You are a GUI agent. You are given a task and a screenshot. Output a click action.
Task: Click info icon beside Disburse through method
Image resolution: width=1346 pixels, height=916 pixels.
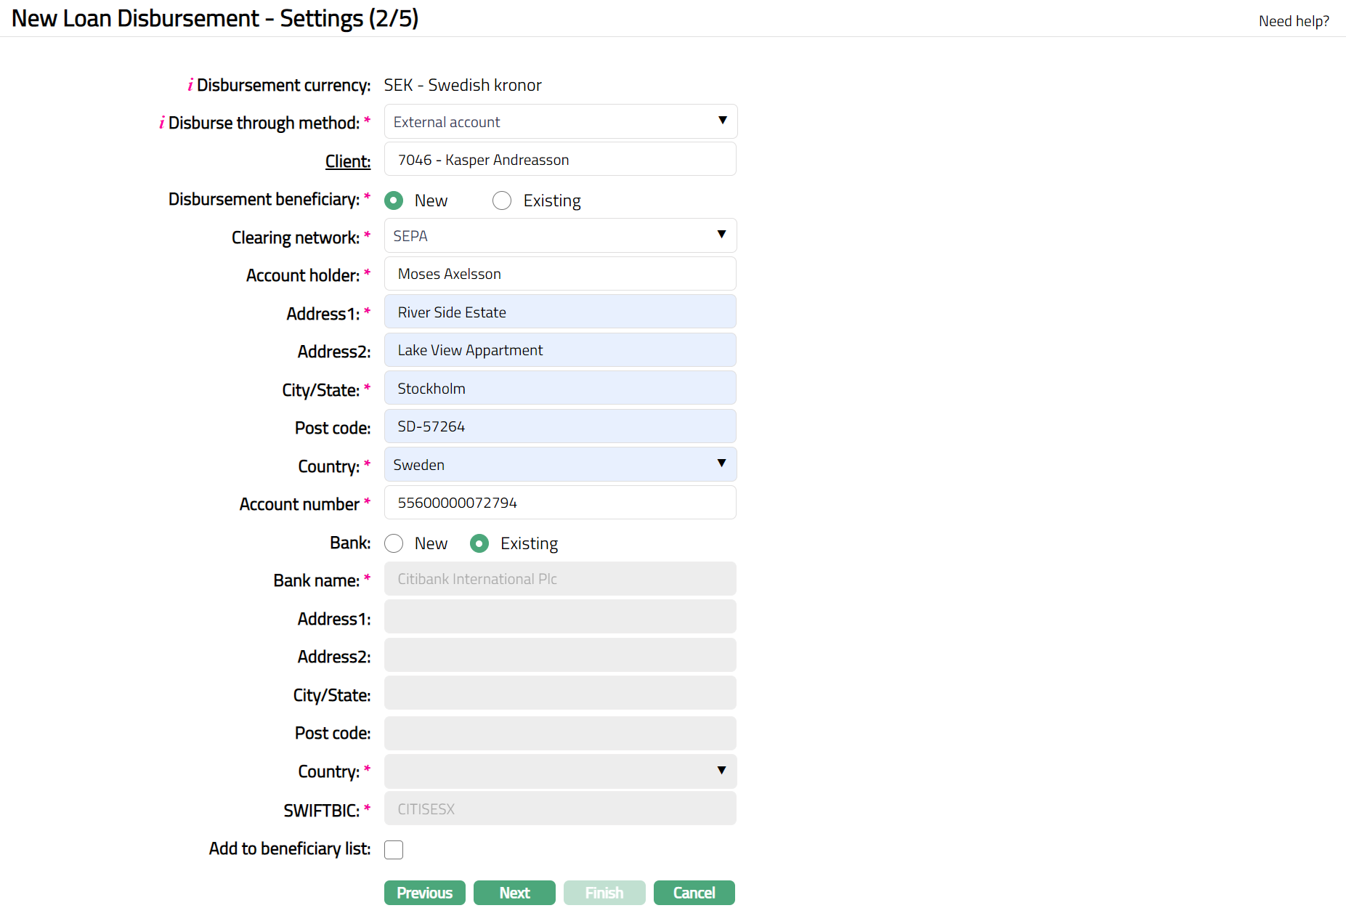pyautogui.click(x=162, y=123)
